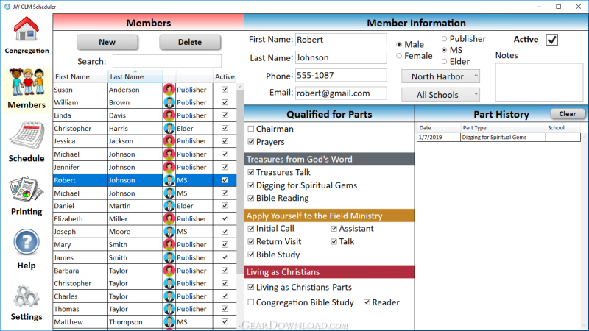Click the avatar icon for Jessica Jackson
589x331 pixels.
[x=169, y=141]
